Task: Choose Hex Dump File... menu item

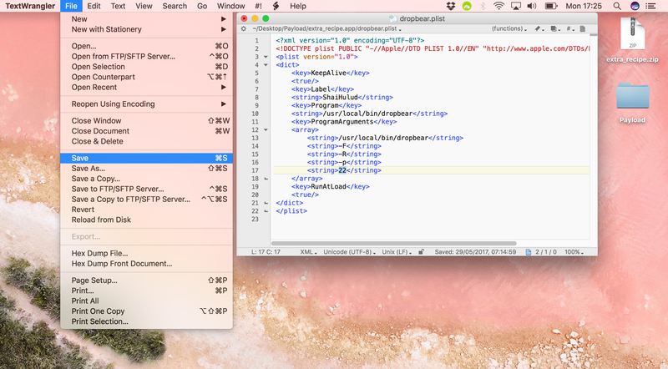Action: click(147, 253)
